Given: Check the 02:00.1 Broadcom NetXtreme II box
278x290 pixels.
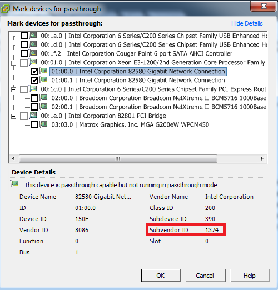Looking at the screenshot, I should tap(34, 107).
